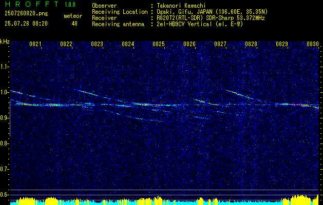Click the 1.1 frequency axis label
This screenshot has width=323, height=205.
click(x=4, y=67)
